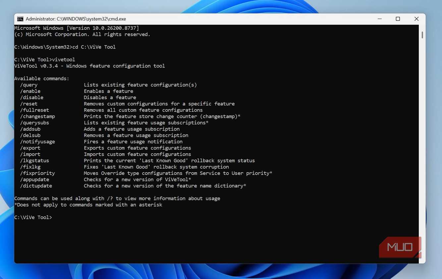Select 'Removes custom configurations for a specific feature'
This screenshot has height=279, width=442.
tap(159, 103)
